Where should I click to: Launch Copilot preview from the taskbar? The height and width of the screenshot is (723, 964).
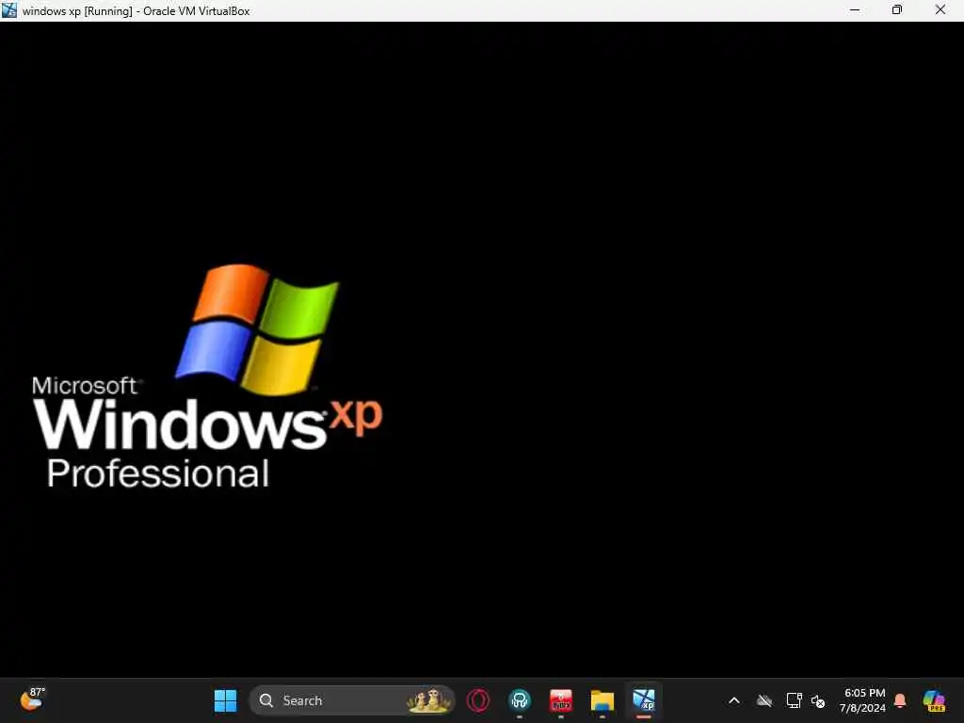934,700
